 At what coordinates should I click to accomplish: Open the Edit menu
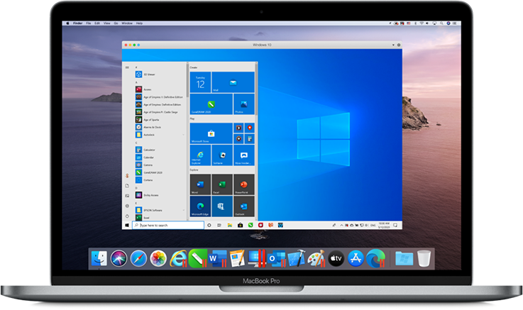tap(97, 23)
